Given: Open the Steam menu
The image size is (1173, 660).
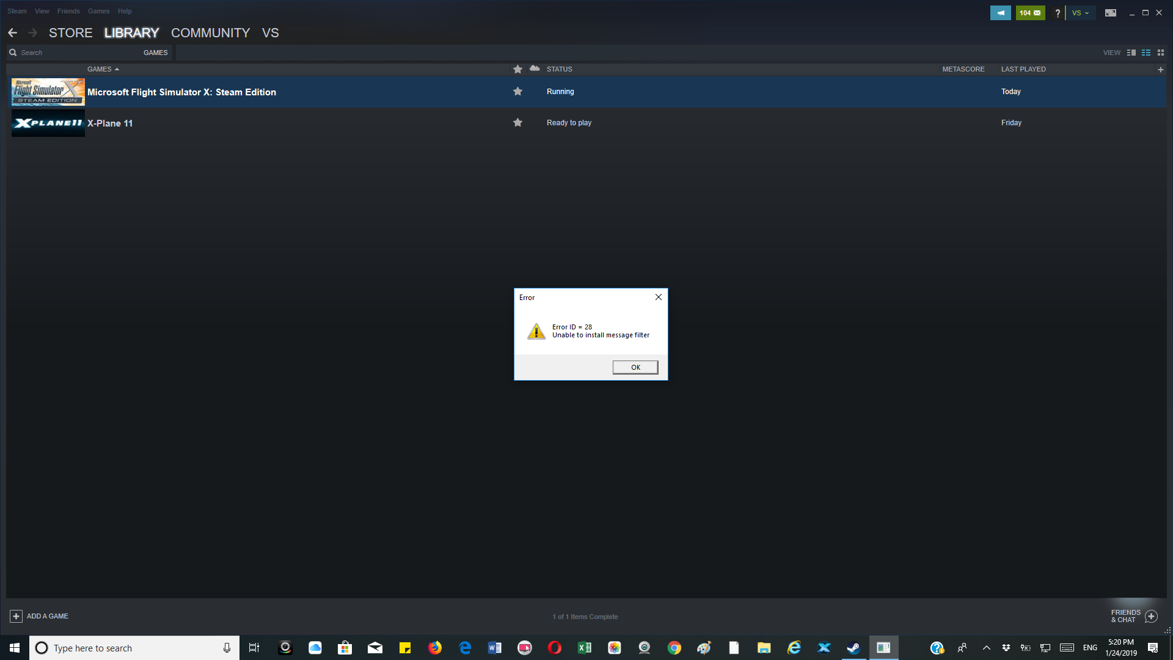Looking at the screenshot, I should [x=17, y=11].
